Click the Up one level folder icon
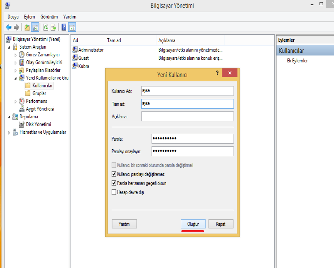 (x=27, y=27)
